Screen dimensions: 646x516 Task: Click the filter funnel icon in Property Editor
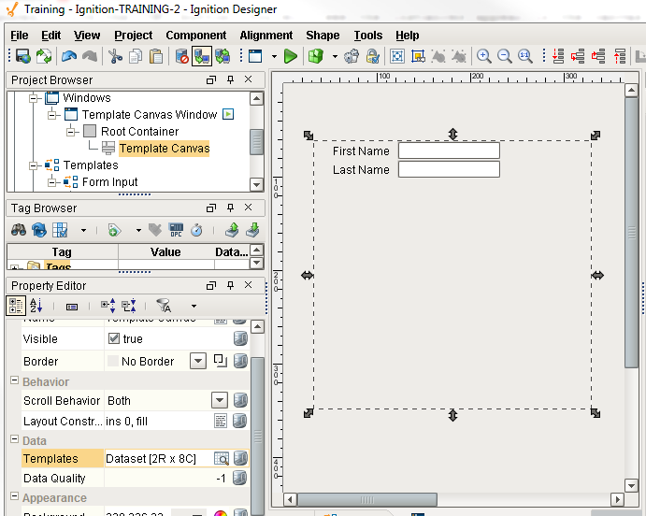coord(164,306)
